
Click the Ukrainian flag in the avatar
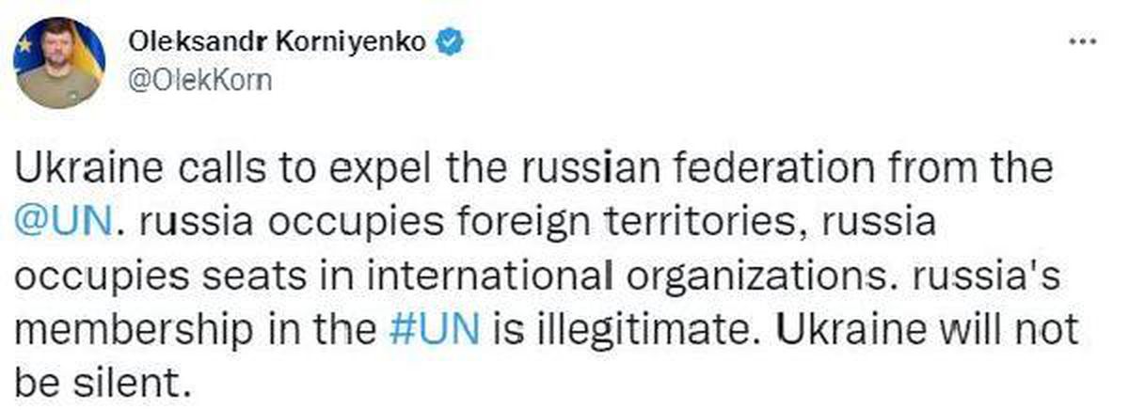pyautogui.click(x=91, y=52)
